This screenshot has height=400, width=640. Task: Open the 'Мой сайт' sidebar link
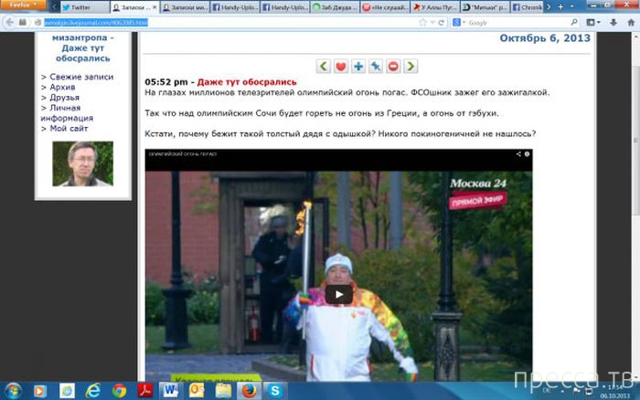(69, 129)
